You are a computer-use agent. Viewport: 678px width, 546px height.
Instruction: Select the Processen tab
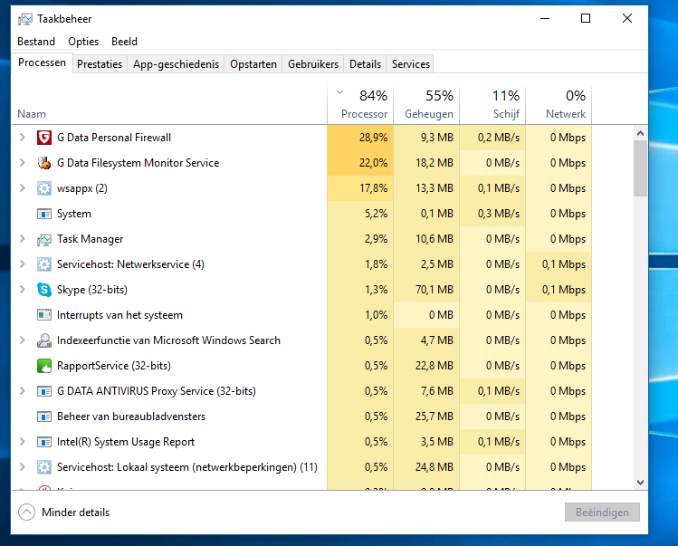coord(42,62)
